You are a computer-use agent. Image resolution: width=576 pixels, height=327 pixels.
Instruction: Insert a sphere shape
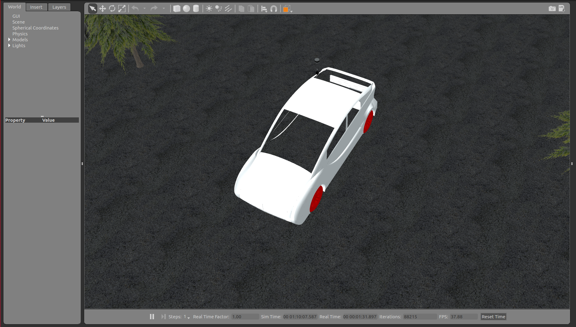tap(186, 9)
